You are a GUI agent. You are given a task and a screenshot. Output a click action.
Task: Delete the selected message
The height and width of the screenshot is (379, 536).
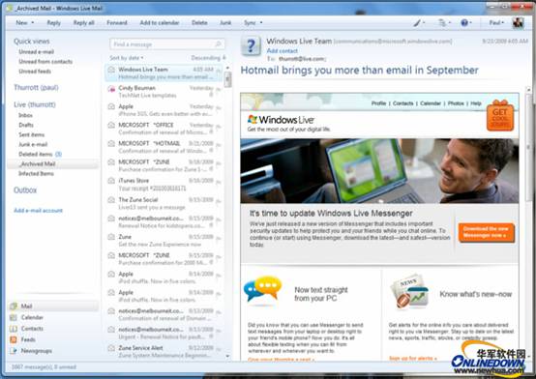[199, 23]
